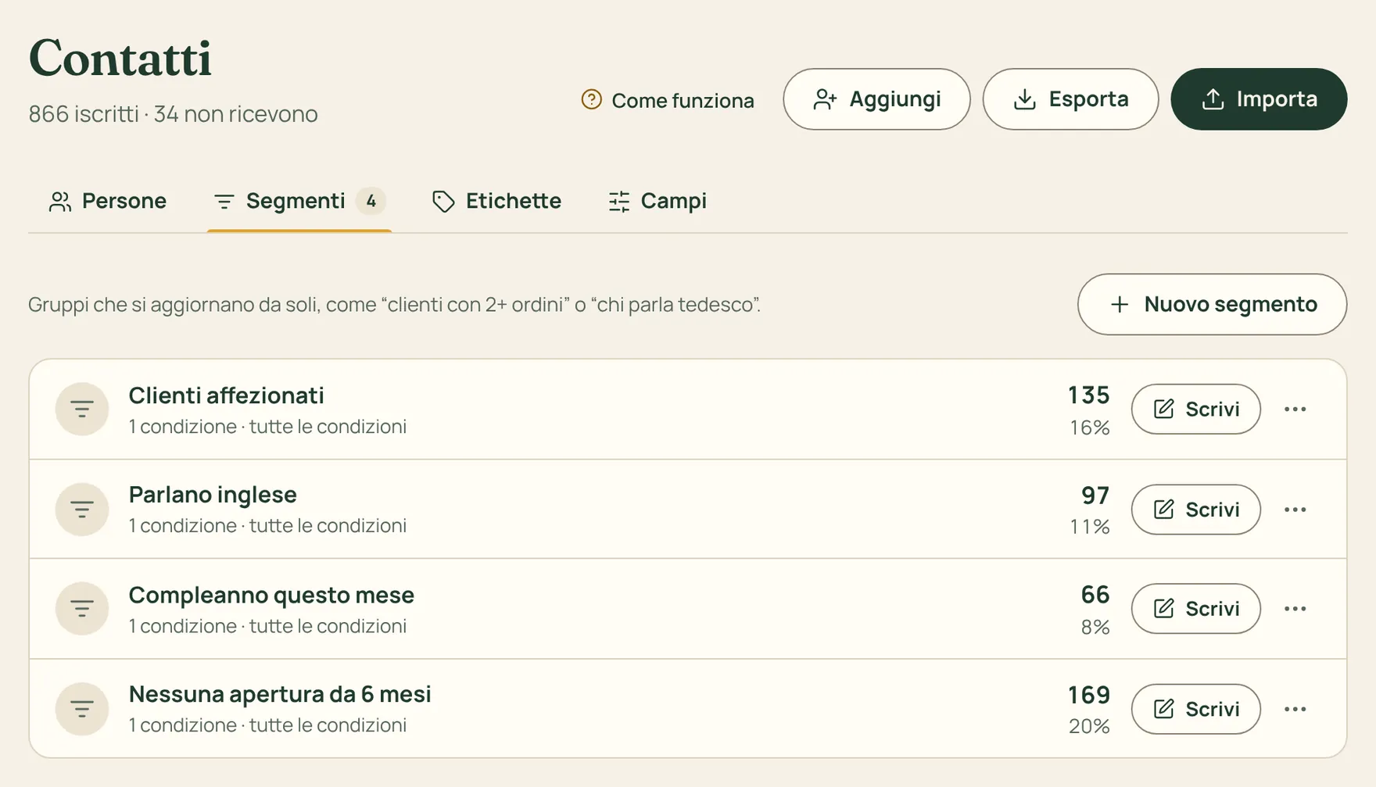Click Scrivi for Nessuna apertura da 6 mesi
This screenshot has height=787, width=1376.
(1195, 709)
